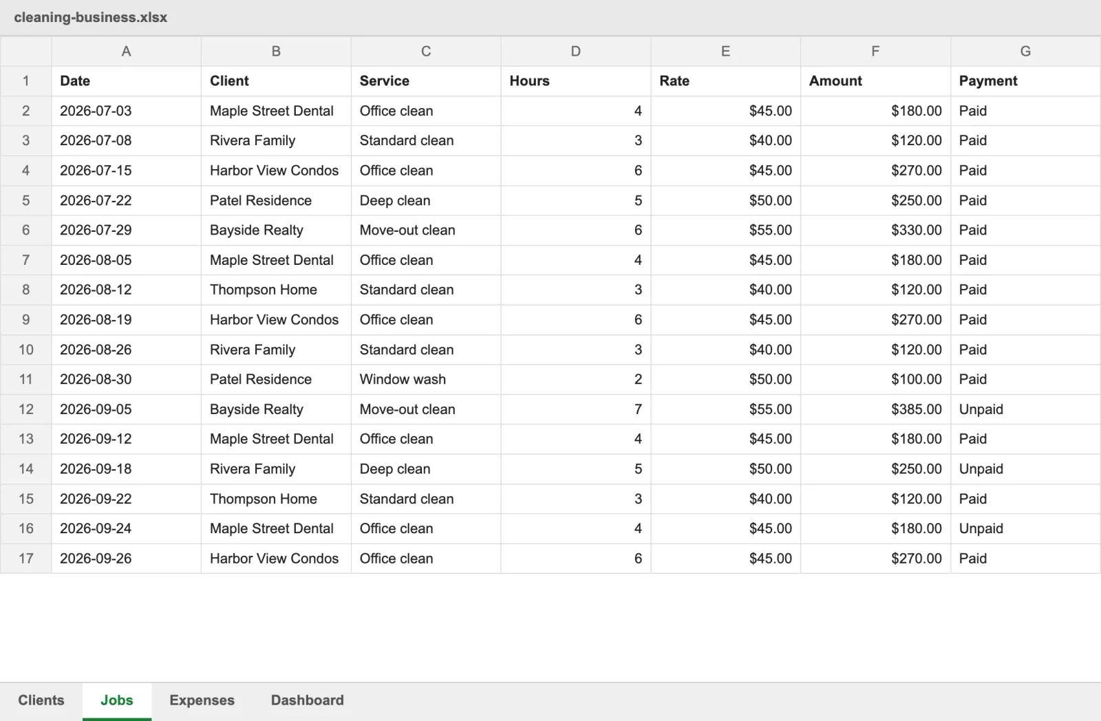
Task: Click the Rate header cell
Action: 725,81
